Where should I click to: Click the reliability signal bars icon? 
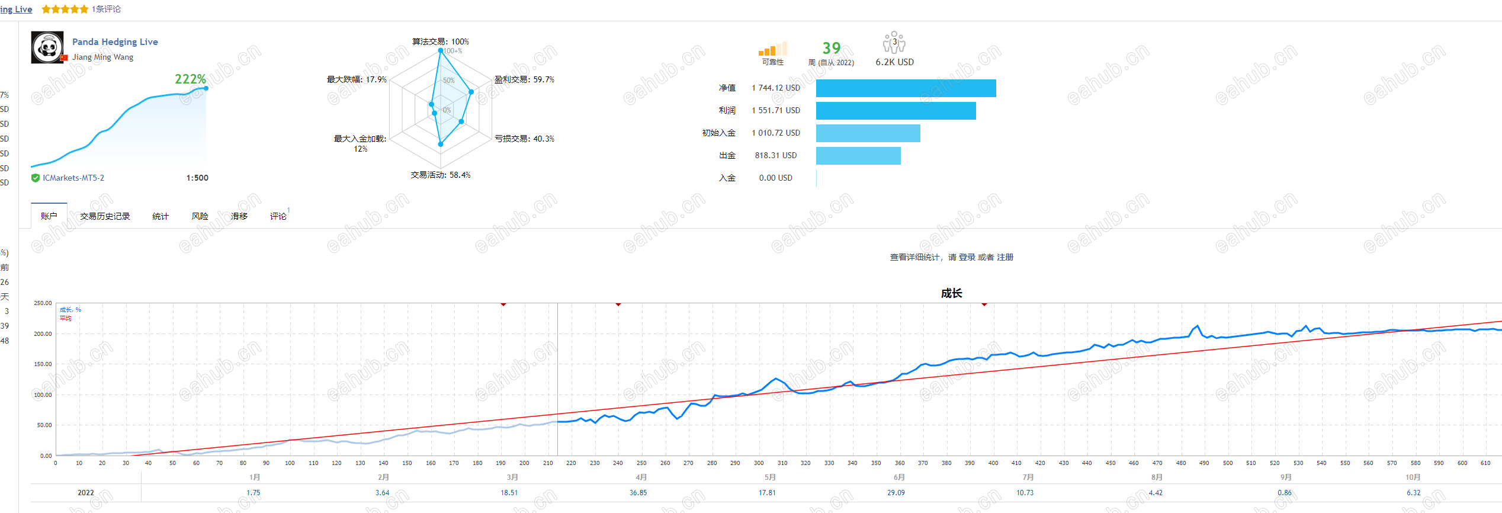[773, 49]
